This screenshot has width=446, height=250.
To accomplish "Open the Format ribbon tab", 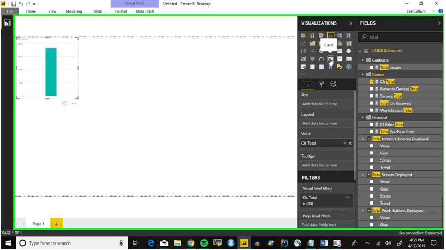I will (x=121, y=11).
